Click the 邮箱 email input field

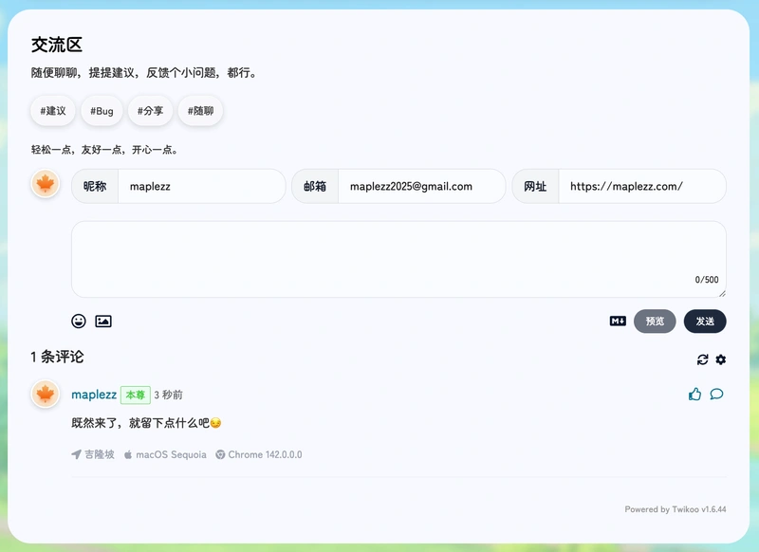click(x=420, y=186)
